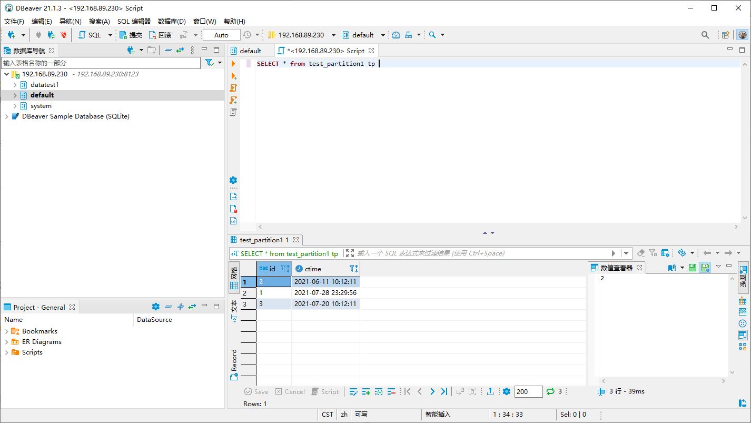Go to the first row of results
This screenshot has height=423, width=751.
click(x=407, y=391)
